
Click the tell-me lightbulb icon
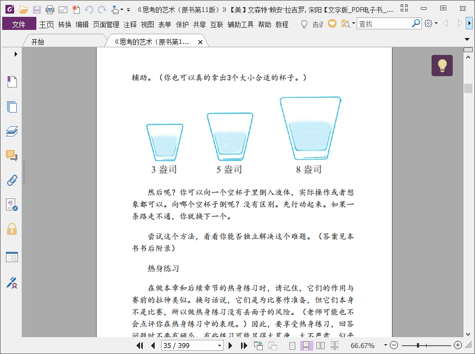click(304, 24)
